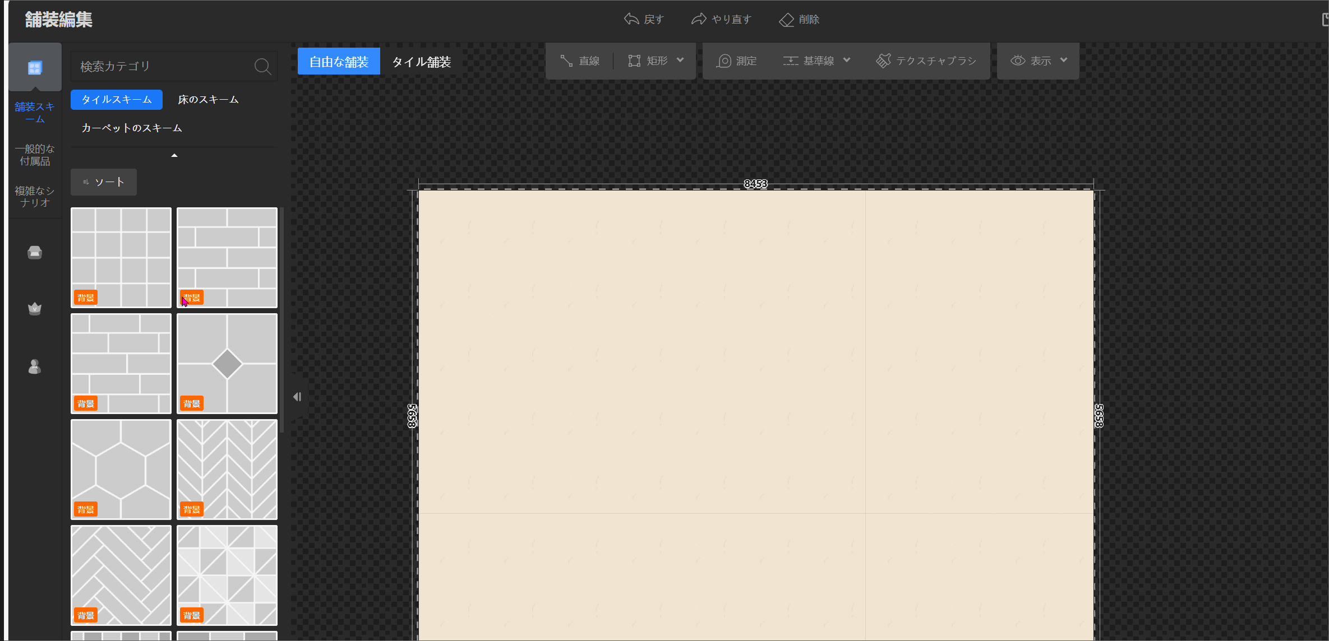Select カーペットのスキーム category

pos(132,128)
